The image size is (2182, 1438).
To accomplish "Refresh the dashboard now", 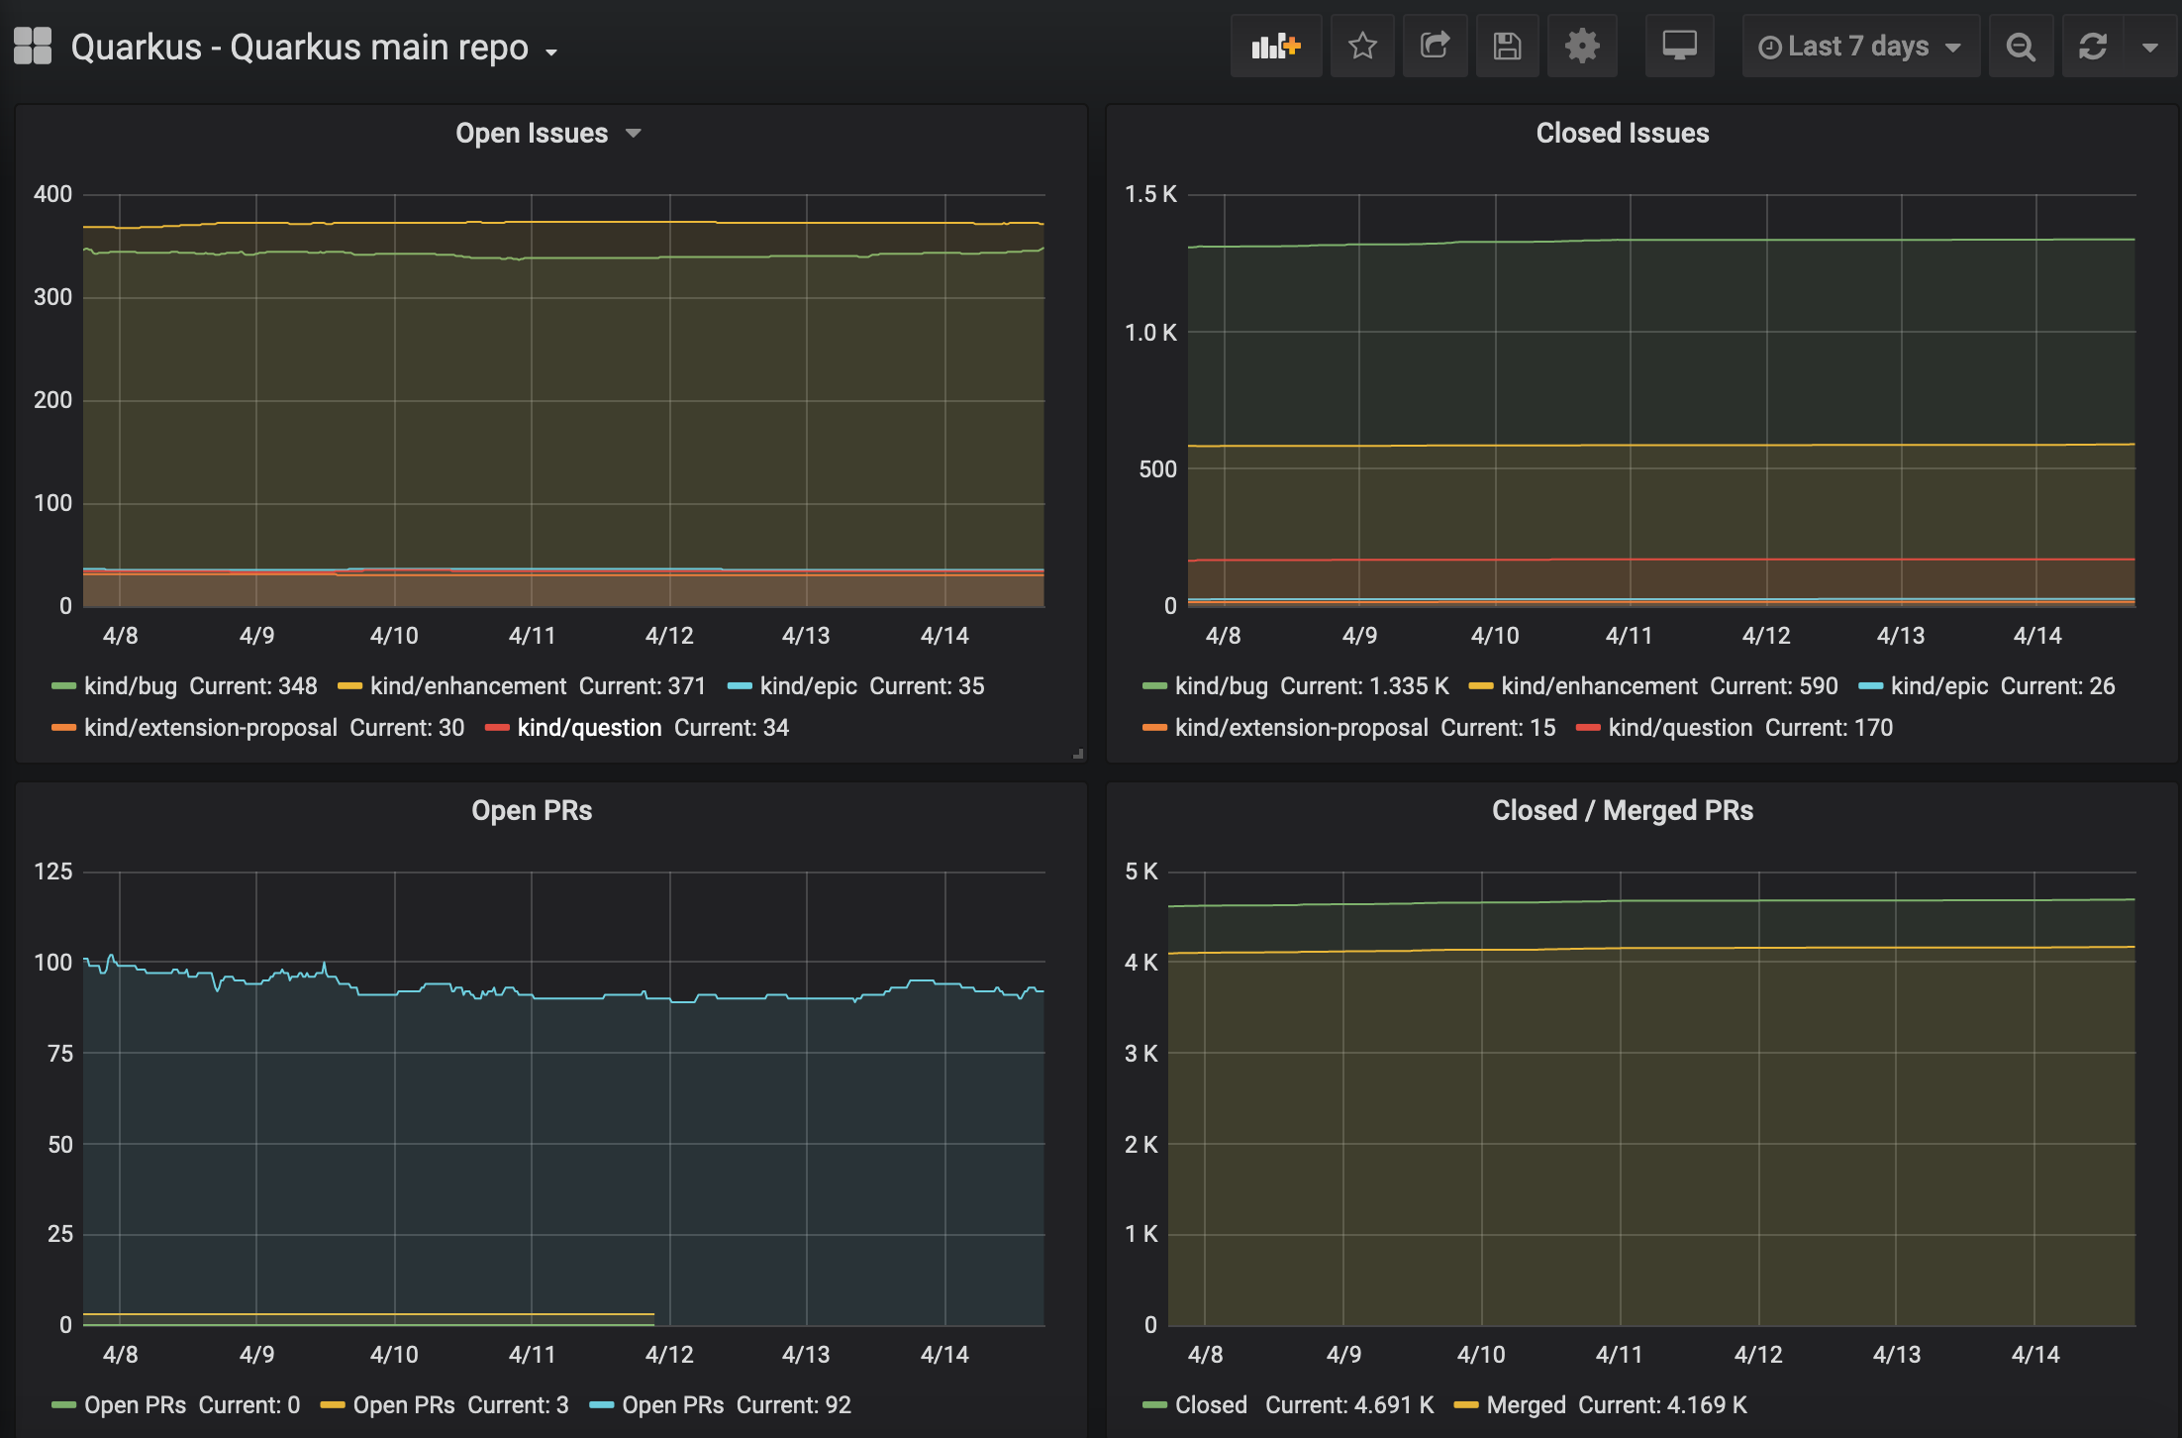I will pyautogui.click(x=2092, y=46).
